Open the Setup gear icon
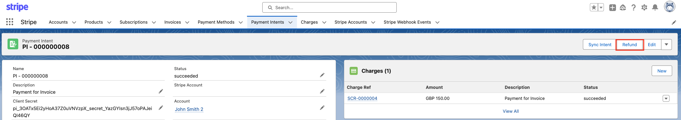This screenshot has height=120, width=681. pos(644,8)
